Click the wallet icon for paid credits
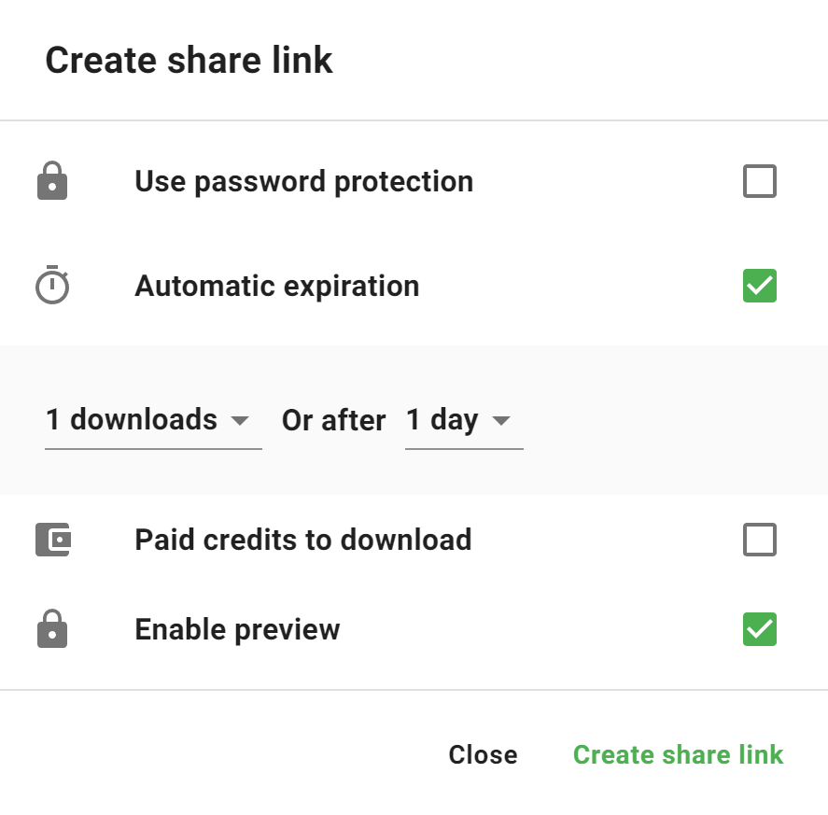Image resolution: width=828 pixels, height=815 pixels. pos(53,540)
